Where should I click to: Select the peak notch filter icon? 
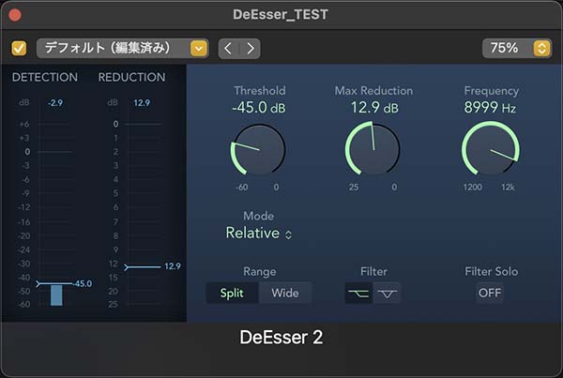[387, 294]
